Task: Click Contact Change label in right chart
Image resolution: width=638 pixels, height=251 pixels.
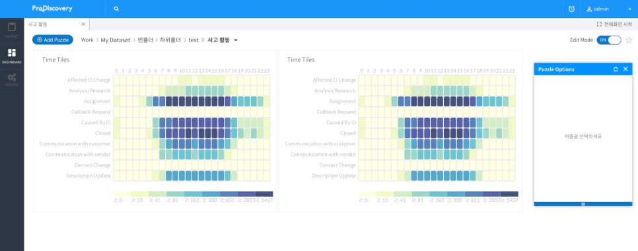Action: [337, 165]
